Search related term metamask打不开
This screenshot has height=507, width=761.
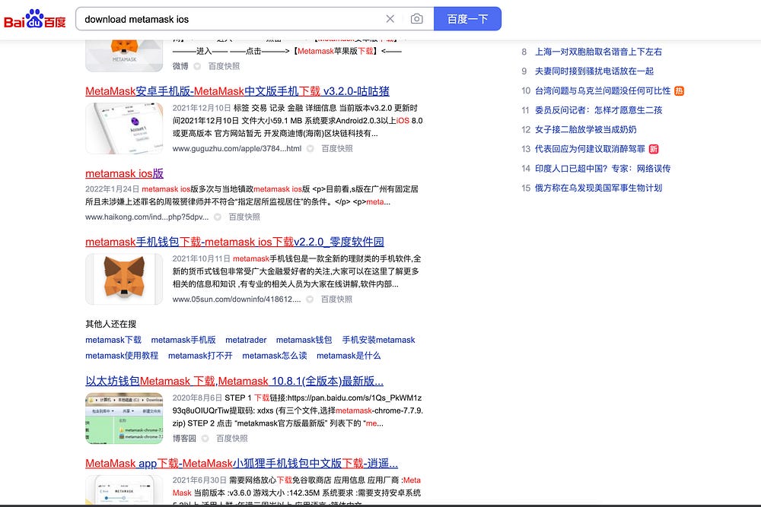[200, 355]
